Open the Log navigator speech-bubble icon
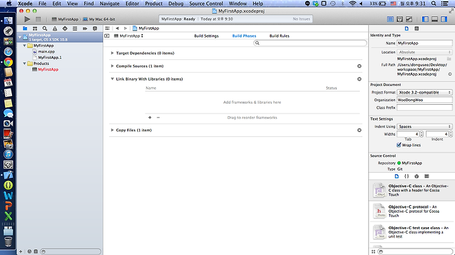Viewport: 455px width, 255px height. click(x=95, y=28)
